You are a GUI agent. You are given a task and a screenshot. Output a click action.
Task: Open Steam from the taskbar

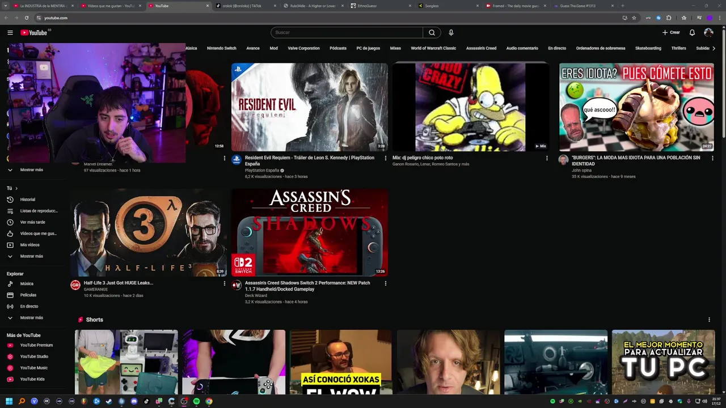pos(109,401)
